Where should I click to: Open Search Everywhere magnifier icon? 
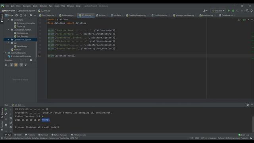click(247, 11)
